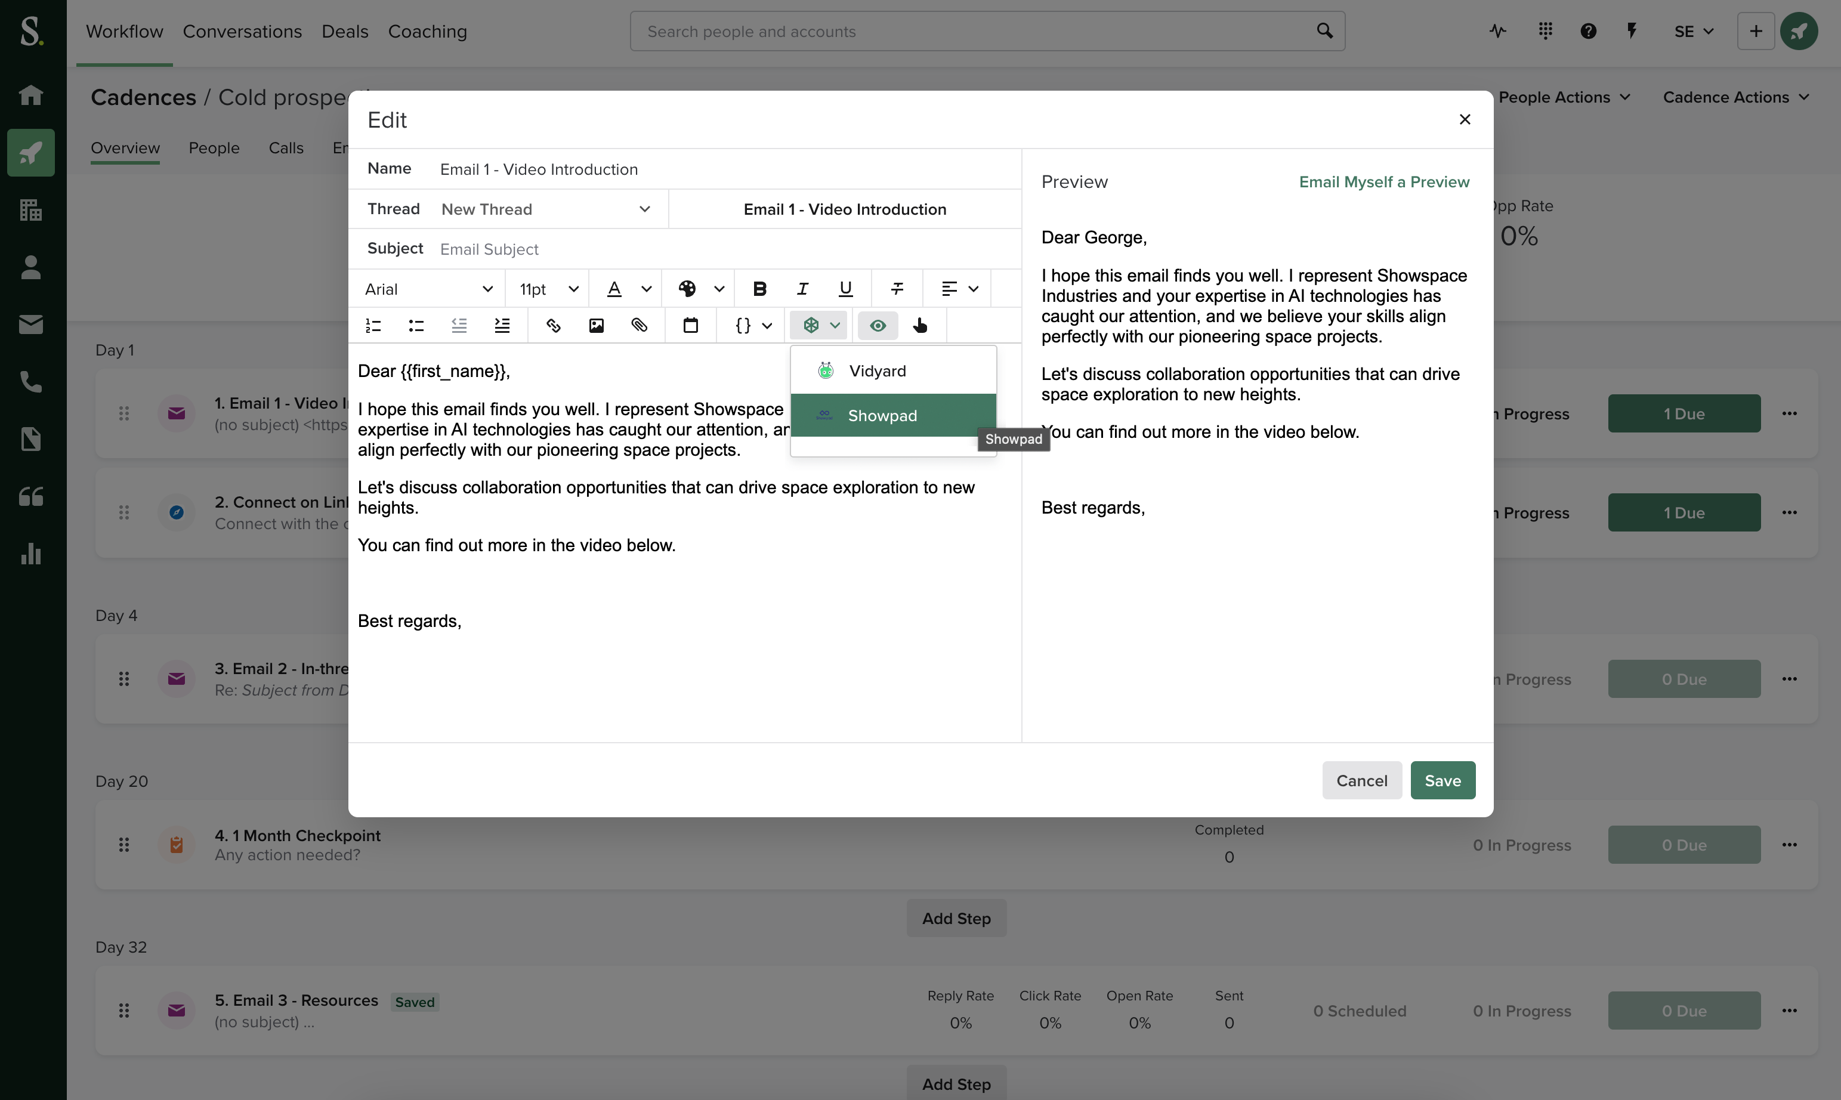Toggle bold formatting
The height and width of the screenshot is (1100, 1841).
(x=759, y=289)
